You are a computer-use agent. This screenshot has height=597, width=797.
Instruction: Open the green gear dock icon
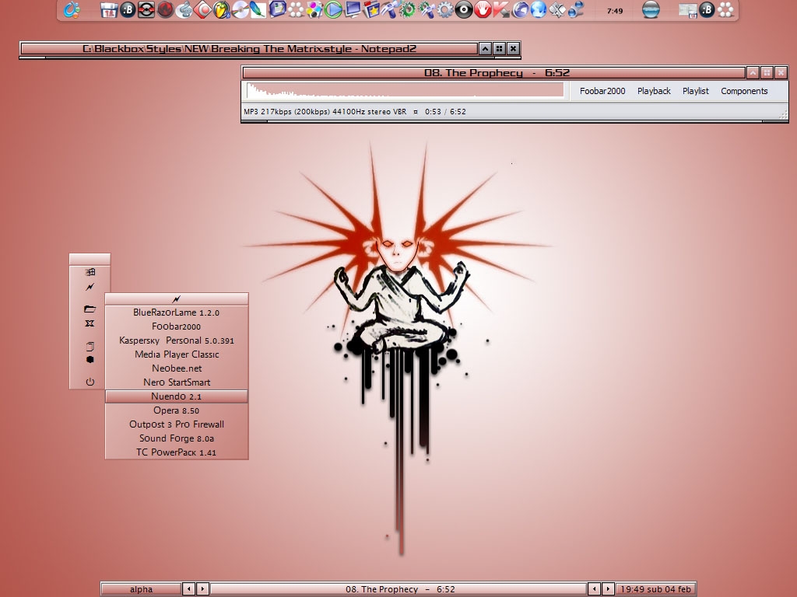[408, 9]
